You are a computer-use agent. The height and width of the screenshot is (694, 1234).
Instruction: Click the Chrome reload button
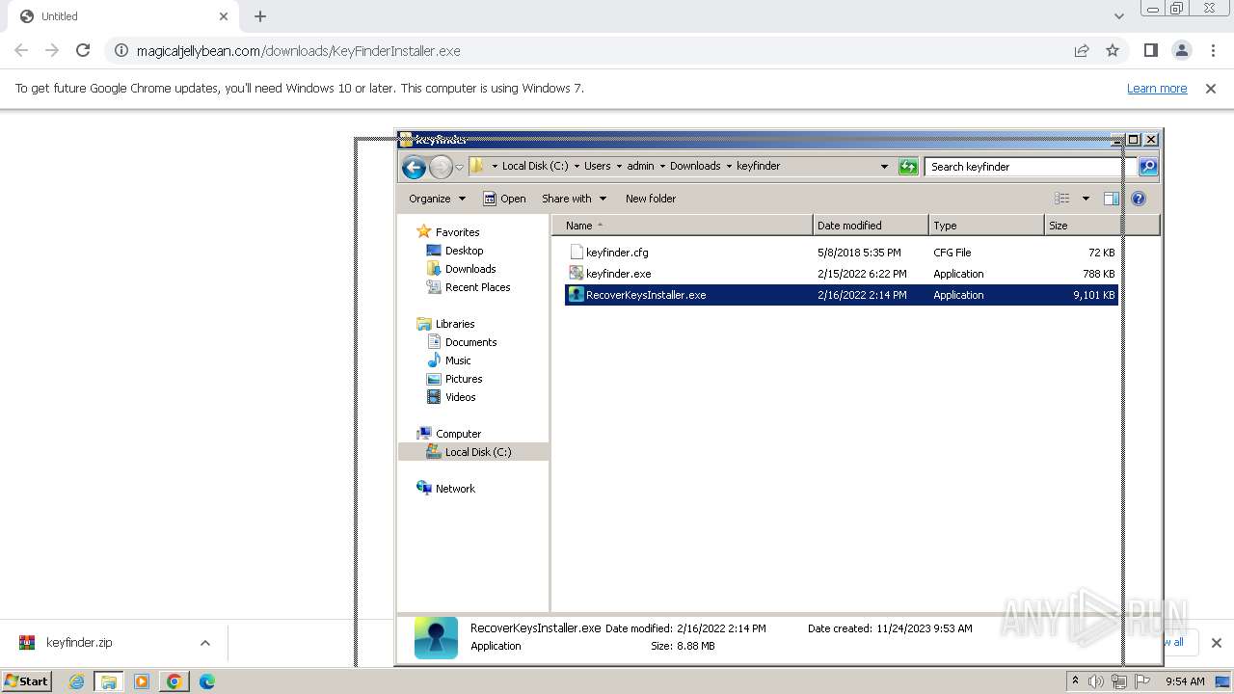pos(83,50)
